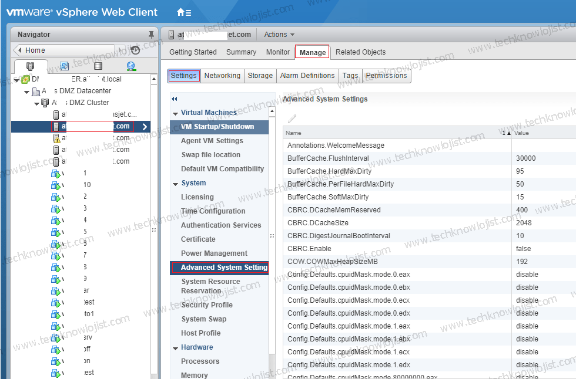Open the Actions dropdown menu
The image size is (576, 379).
pos(279,35)
